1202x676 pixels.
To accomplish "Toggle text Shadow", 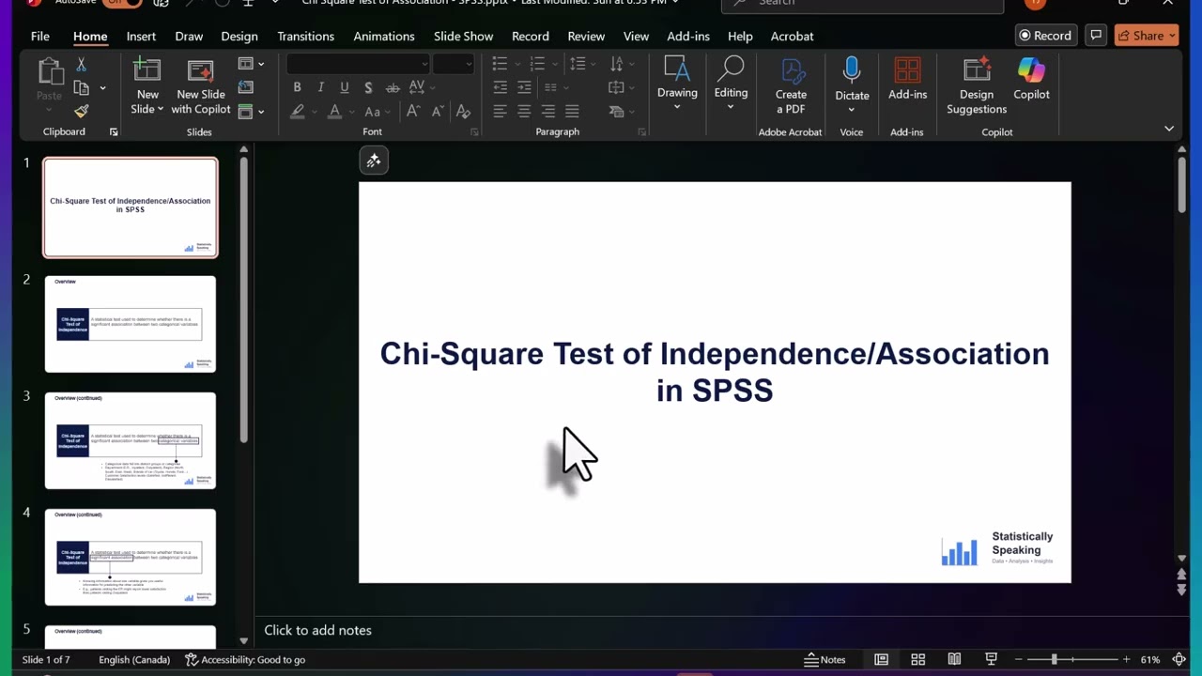I will click(x=368, y=87).
